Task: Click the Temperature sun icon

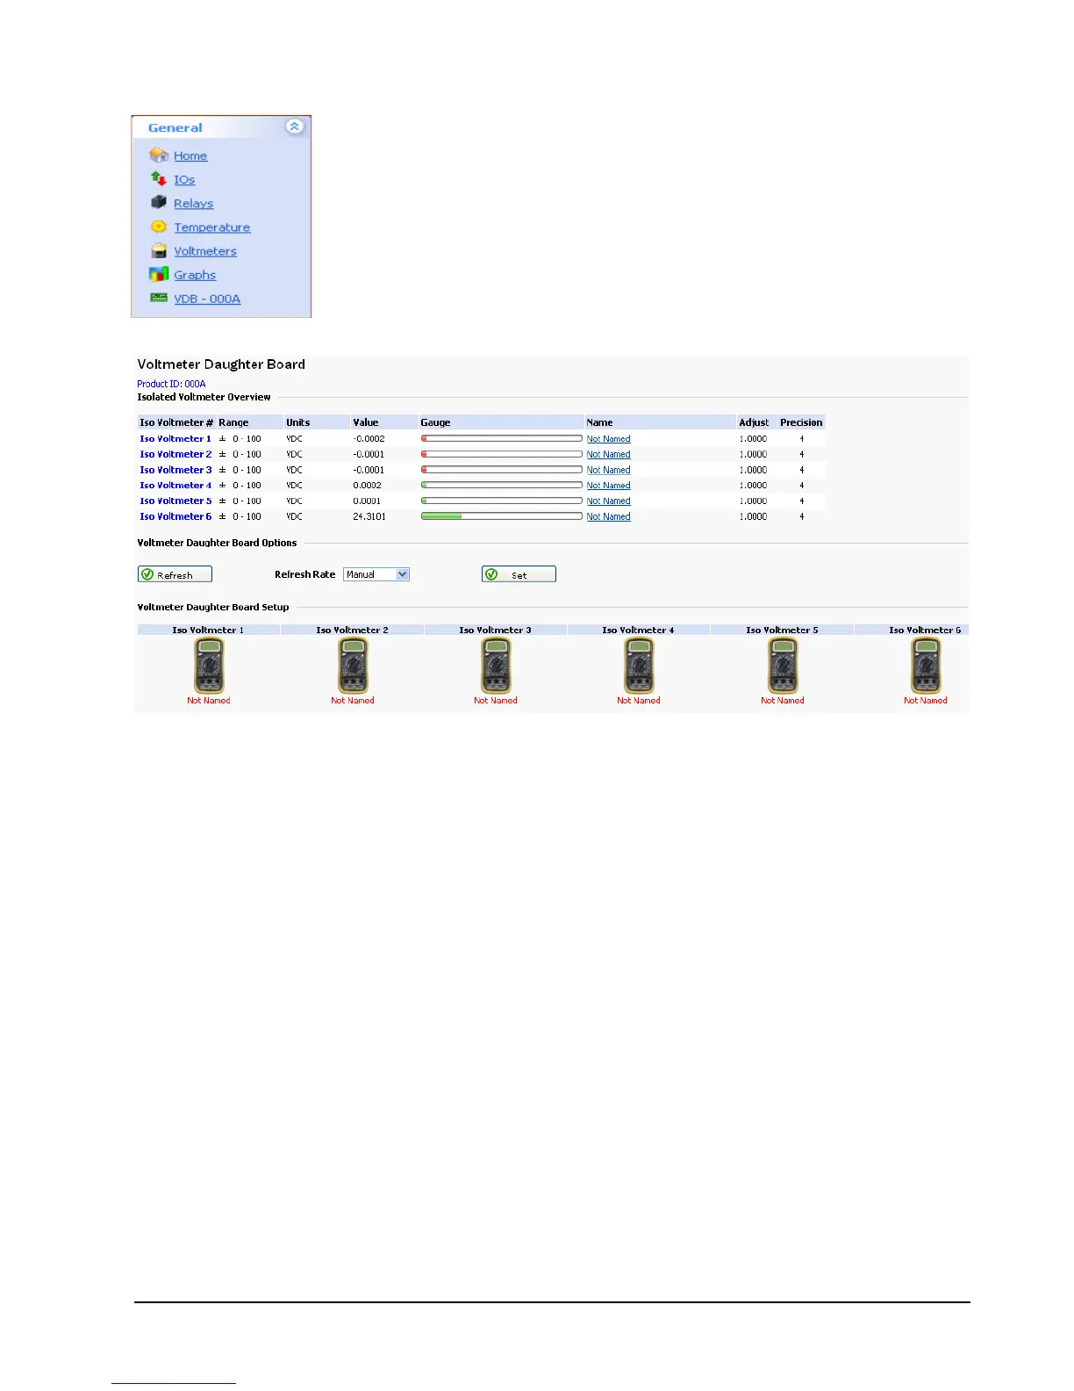Action: coord(159,227)
